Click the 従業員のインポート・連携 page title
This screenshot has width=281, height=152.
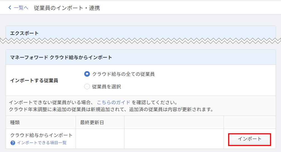[67, 8]
